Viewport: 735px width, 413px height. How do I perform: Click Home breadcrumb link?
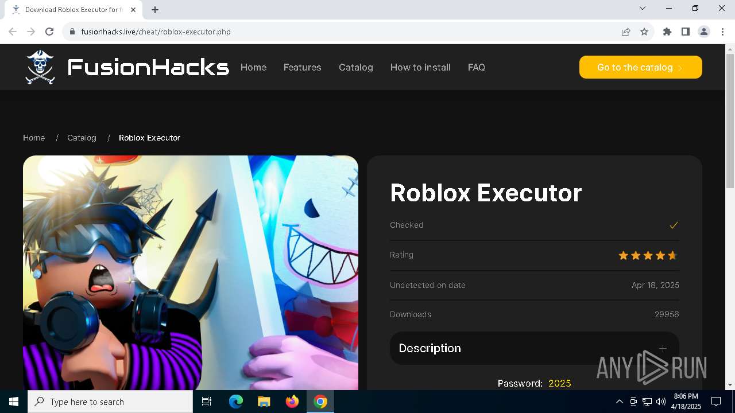coord(34,138)
